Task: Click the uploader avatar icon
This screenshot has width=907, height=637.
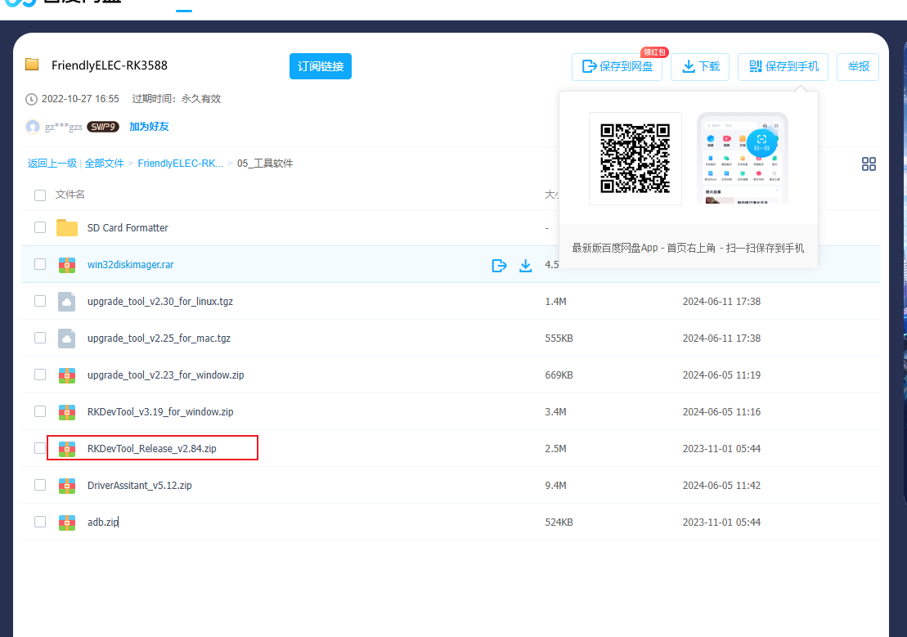Action: click(x=33, y=127)
